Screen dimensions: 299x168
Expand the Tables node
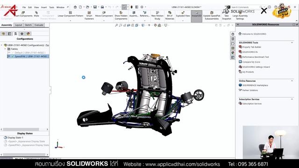5,49
